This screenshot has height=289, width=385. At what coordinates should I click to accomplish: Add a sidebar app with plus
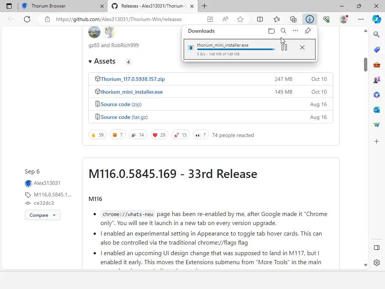pos(376,141)
